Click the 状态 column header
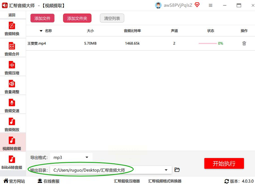This screenshot has height=184, width=255. (x=211, y=31)
